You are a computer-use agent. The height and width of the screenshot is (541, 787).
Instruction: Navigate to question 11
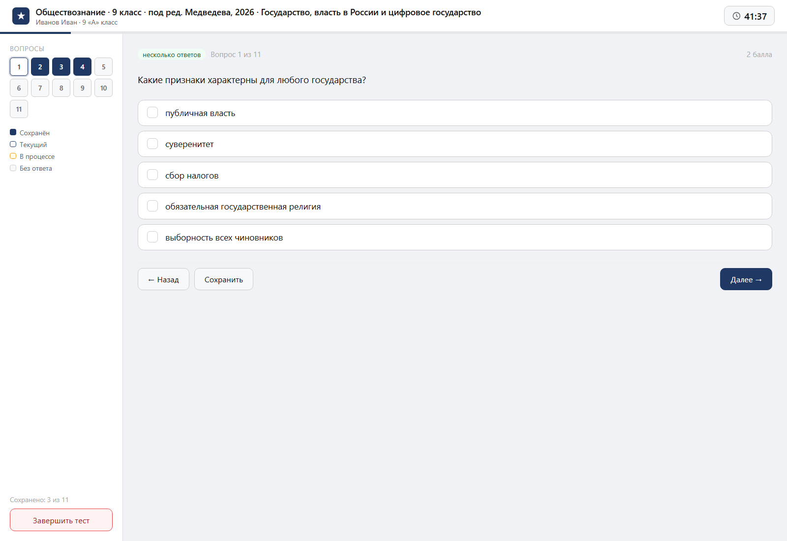tap(19, 109)
